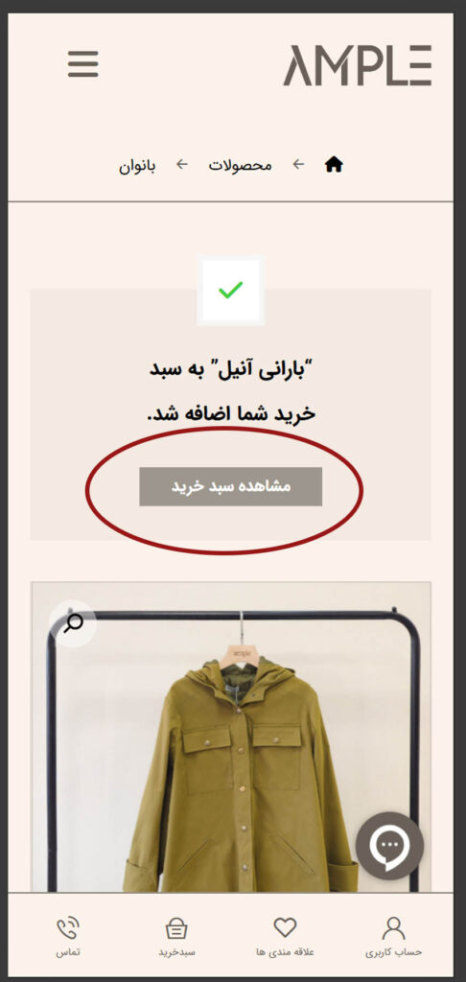Select the حساب کاربری label

tap(393, 952)
